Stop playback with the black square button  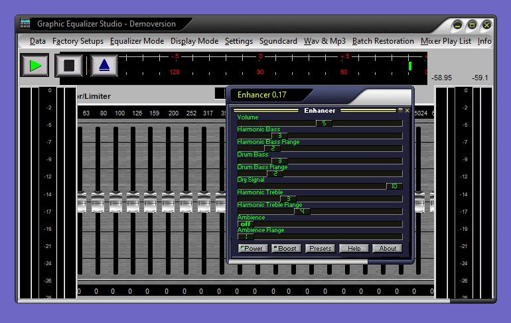coord(69,66)
